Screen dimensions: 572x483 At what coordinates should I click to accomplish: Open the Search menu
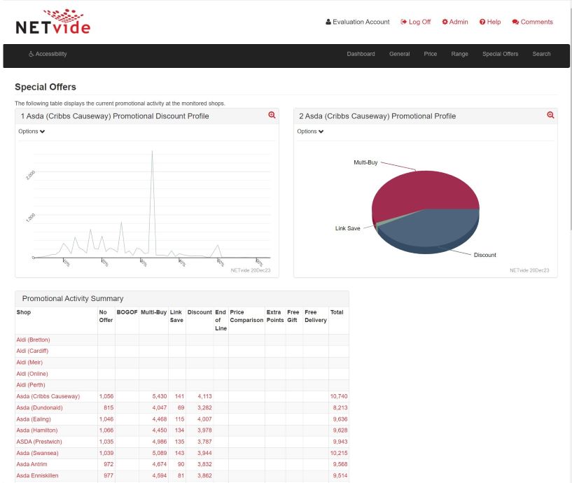[x=541, y=54]
